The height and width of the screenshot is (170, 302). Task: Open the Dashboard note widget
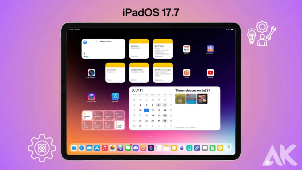click(x=139, y=49)
